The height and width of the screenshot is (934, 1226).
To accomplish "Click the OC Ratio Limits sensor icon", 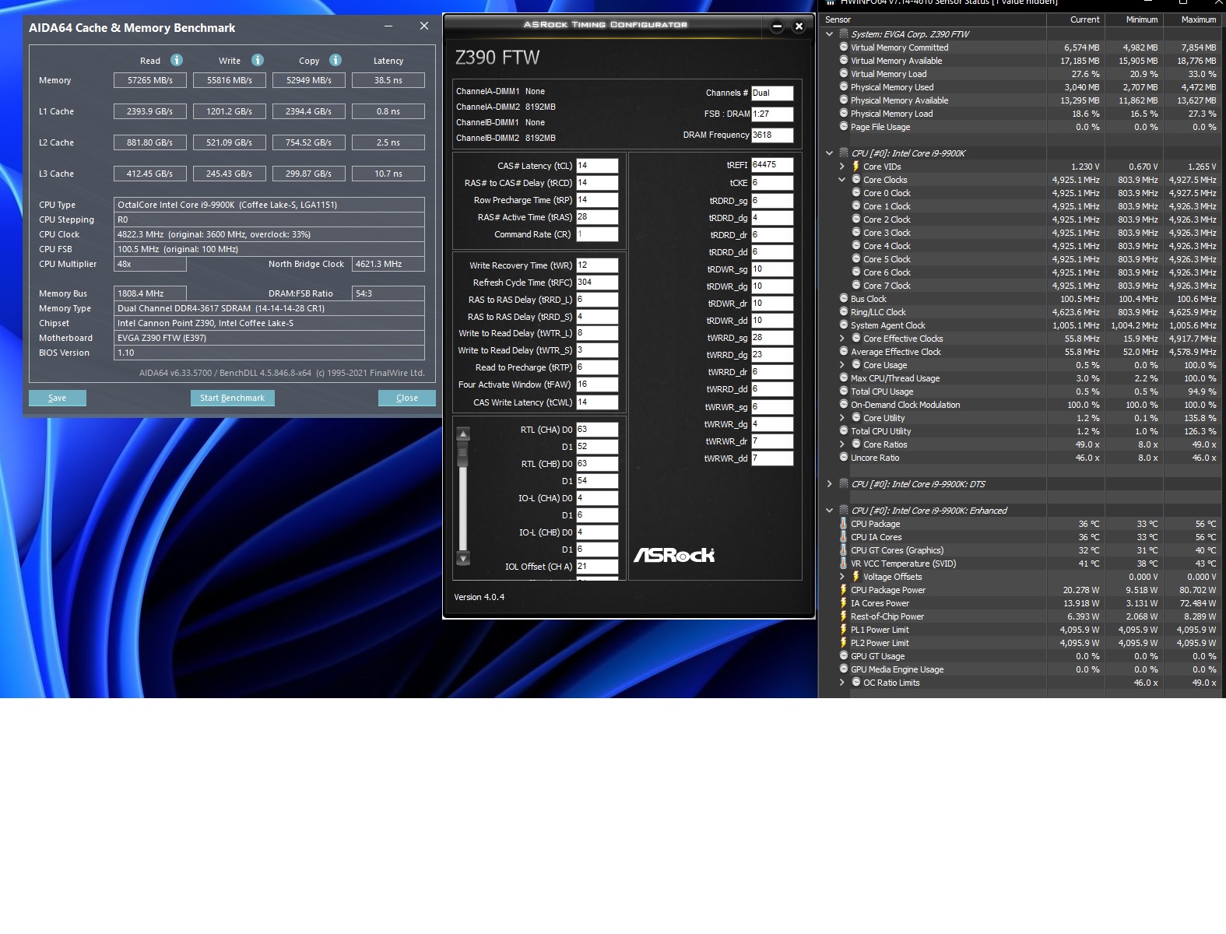I will point(856,683).
